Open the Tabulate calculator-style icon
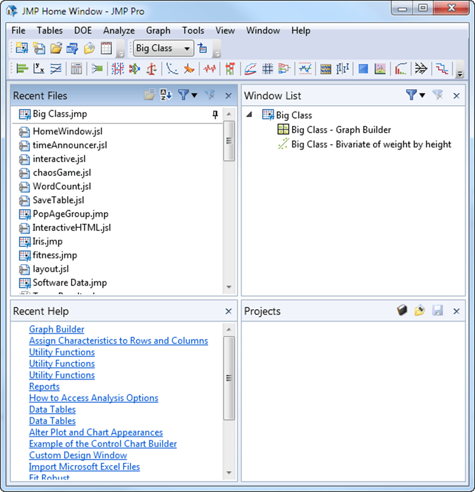This screenshot has width=475, height=492. pyautogui.click(x=76, y=68)
